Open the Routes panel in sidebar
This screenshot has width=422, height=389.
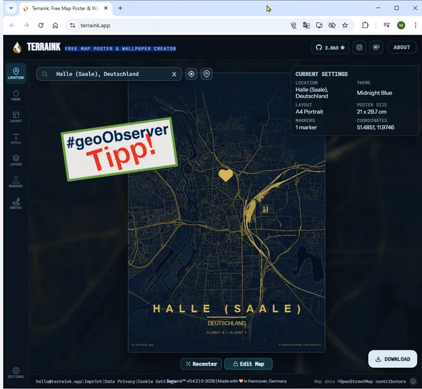[16, 204]
